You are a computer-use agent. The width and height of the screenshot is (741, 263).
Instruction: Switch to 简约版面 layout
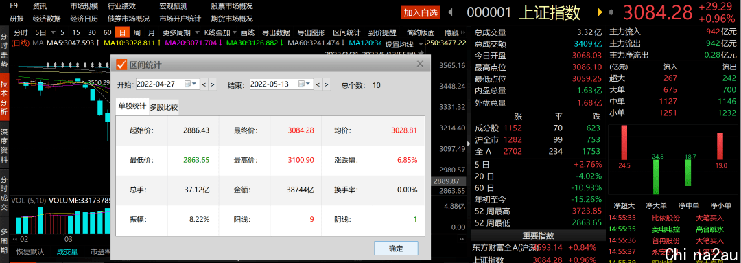click(421, 33)
